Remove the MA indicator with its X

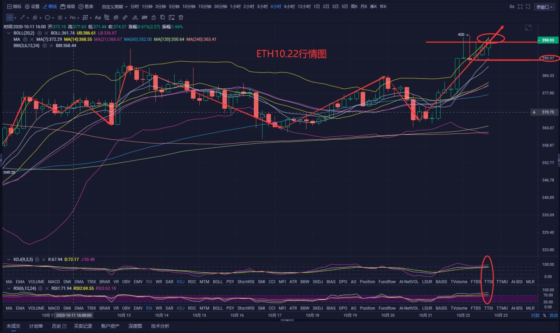[32, 40]
